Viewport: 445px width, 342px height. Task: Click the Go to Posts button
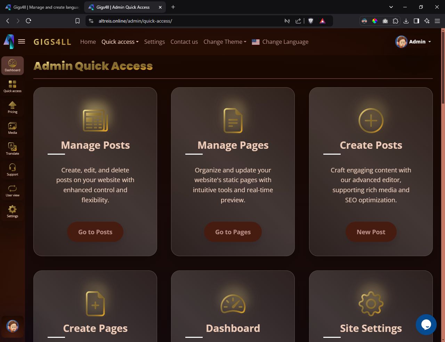click(95, 232)
